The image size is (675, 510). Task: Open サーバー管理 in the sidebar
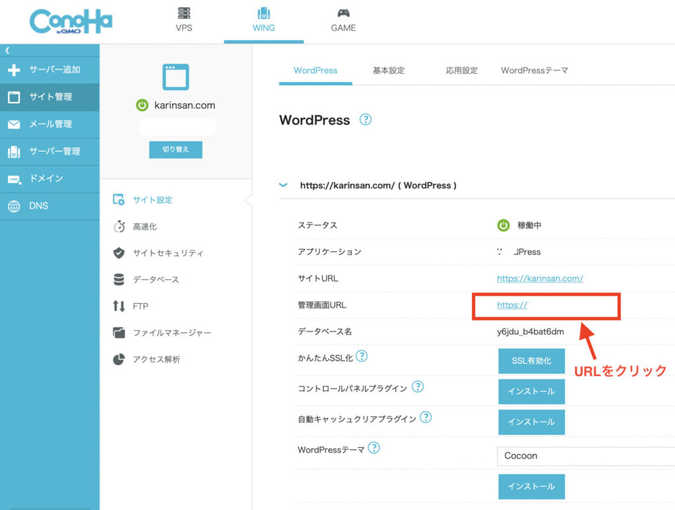coord(49,152)
